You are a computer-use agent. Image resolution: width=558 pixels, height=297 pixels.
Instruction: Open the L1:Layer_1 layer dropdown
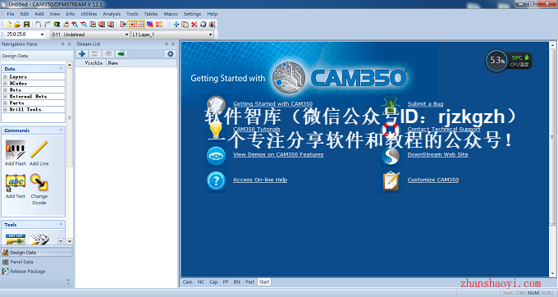tap(172, 34)
